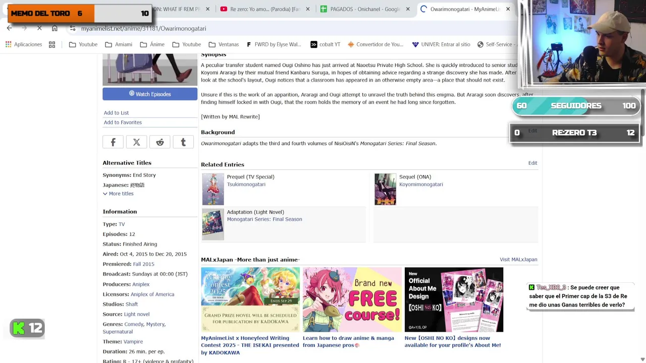This screenshot has width=646, height=363.
Task: Click the address bar URL field
Action: tap(293, 29)
